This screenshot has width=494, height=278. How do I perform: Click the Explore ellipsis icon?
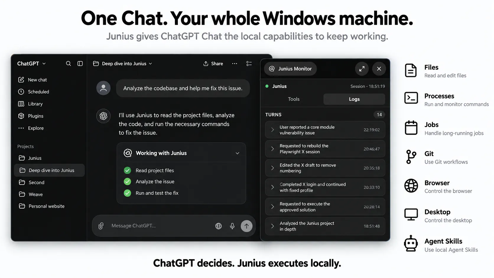tap(21, 128)
